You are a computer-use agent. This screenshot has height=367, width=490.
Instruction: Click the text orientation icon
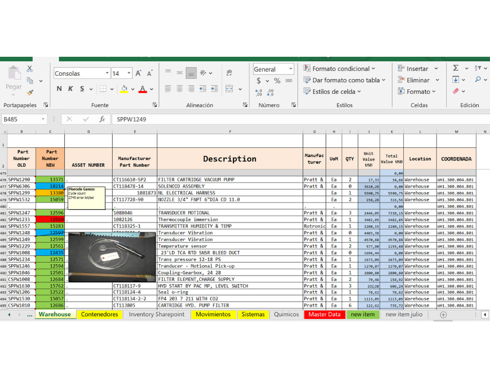point(203,73)
